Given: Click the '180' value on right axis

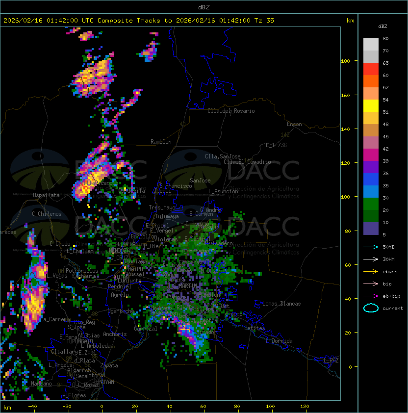Looking at the screenshot, I should coord(345,61).
